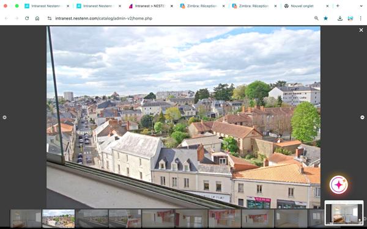Switch to the second Intranest Nestenn tab
367x229 pixels.
[x=99, y=6]
